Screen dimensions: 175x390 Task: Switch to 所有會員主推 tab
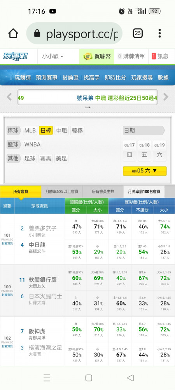tap(103, 191)
